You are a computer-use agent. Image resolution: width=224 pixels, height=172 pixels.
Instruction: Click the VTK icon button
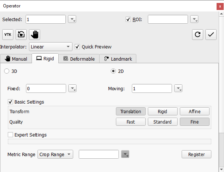point(7,34)
